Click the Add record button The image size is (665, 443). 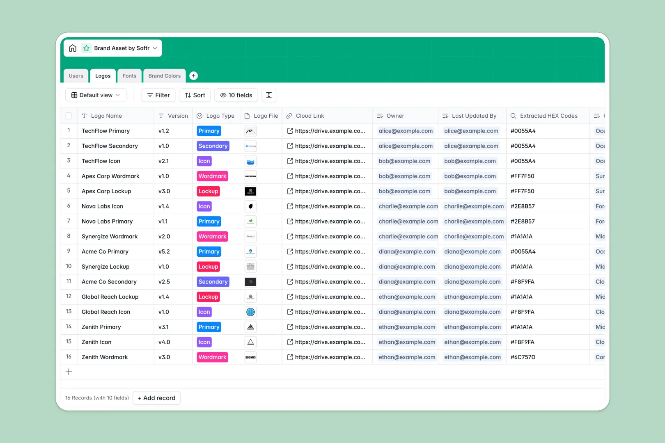tap(156, 398)
